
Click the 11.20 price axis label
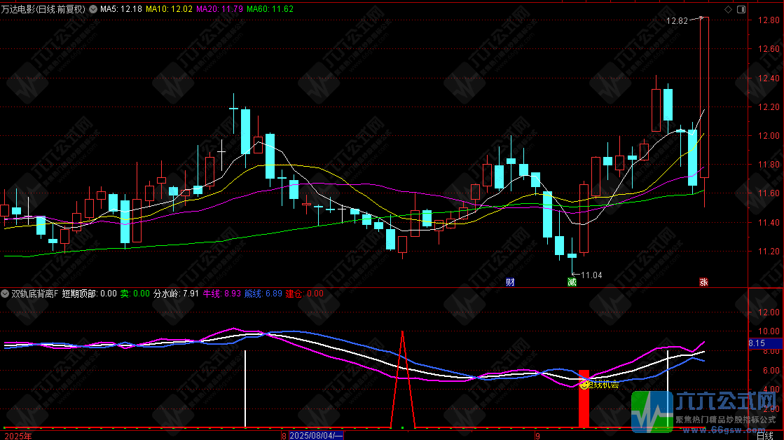(769, 251)
